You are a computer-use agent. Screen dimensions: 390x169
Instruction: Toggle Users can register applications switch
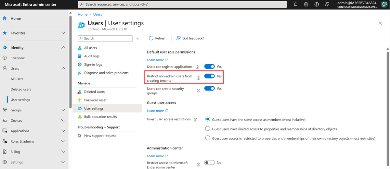(x=209, y=66)
